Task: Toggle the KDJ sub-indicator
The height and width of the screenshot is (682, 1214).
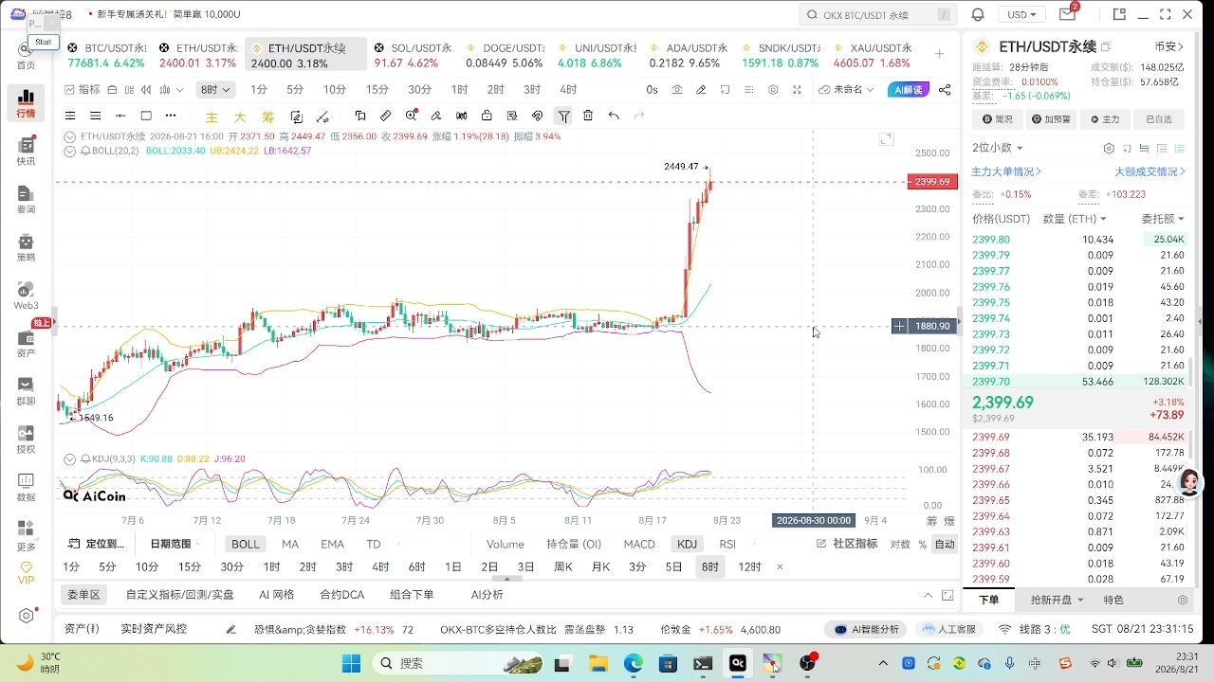Action: click(687, 545)
